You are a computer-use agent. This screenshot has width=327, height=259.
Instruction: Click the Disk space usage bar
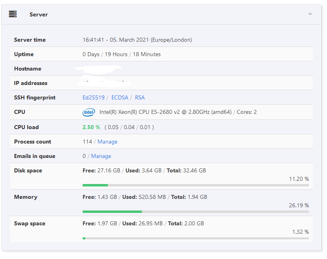click(196, 185)
